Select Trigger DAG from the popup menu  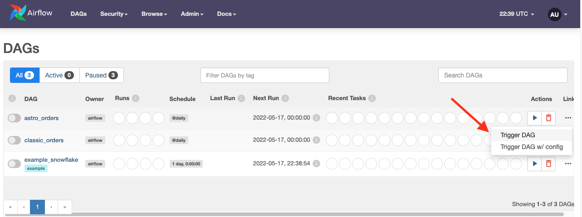point(518,135)
